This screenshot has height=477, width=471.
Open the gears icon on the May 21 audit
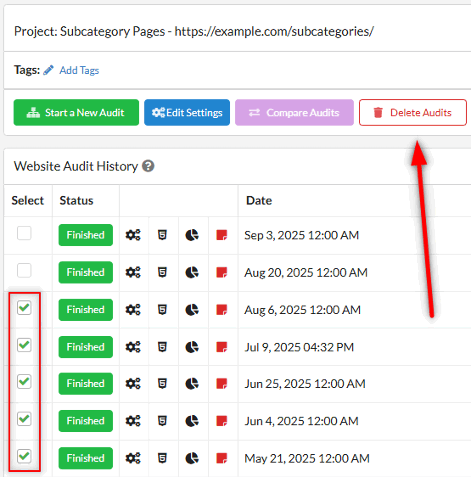133,458
